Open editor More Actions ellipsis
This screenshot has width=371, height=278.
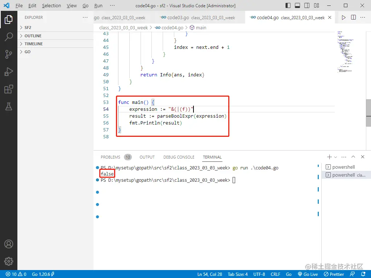click(x=362, y=17)
